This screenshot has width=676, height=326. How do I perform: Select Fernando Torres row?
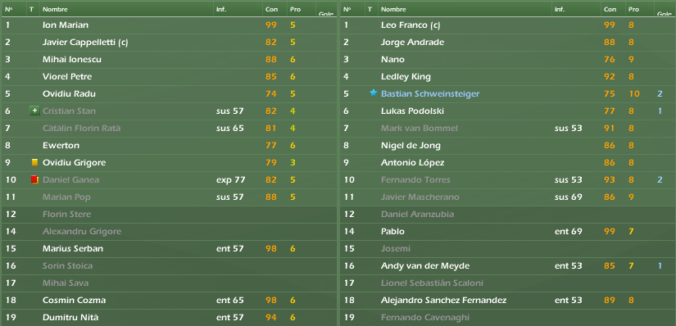click(x=508, y=180)
